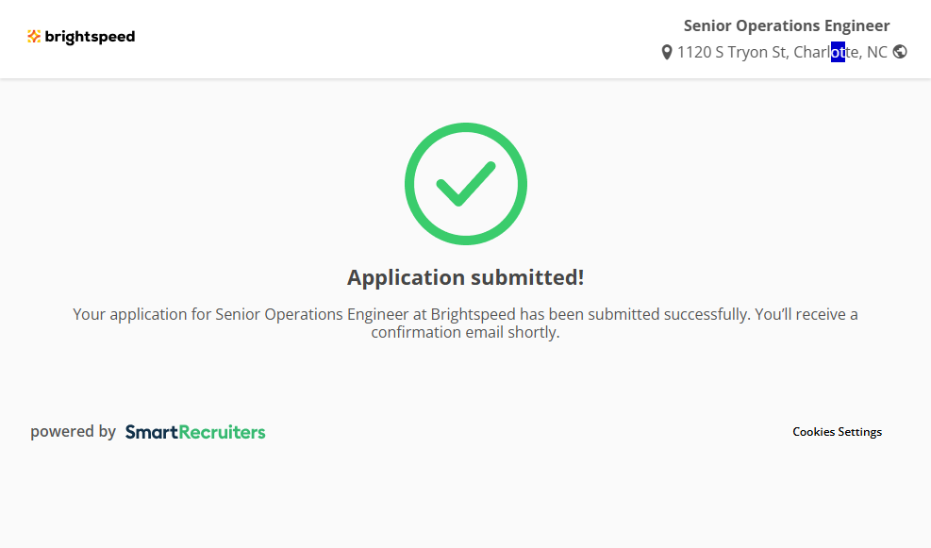Click the Senior Operations Engineer header title
Image resolution: width=931 pixels, height=548 pixels.
click(786, 25)
